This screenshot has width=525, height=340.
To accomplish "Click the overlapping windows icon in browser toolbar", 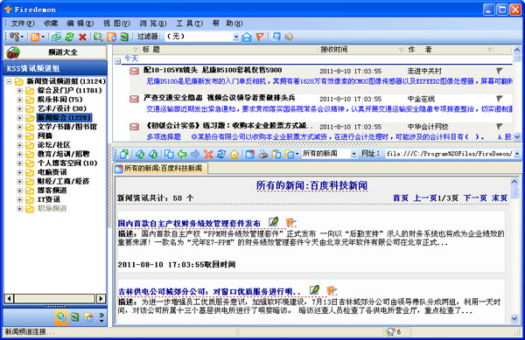I will point(169,154).
